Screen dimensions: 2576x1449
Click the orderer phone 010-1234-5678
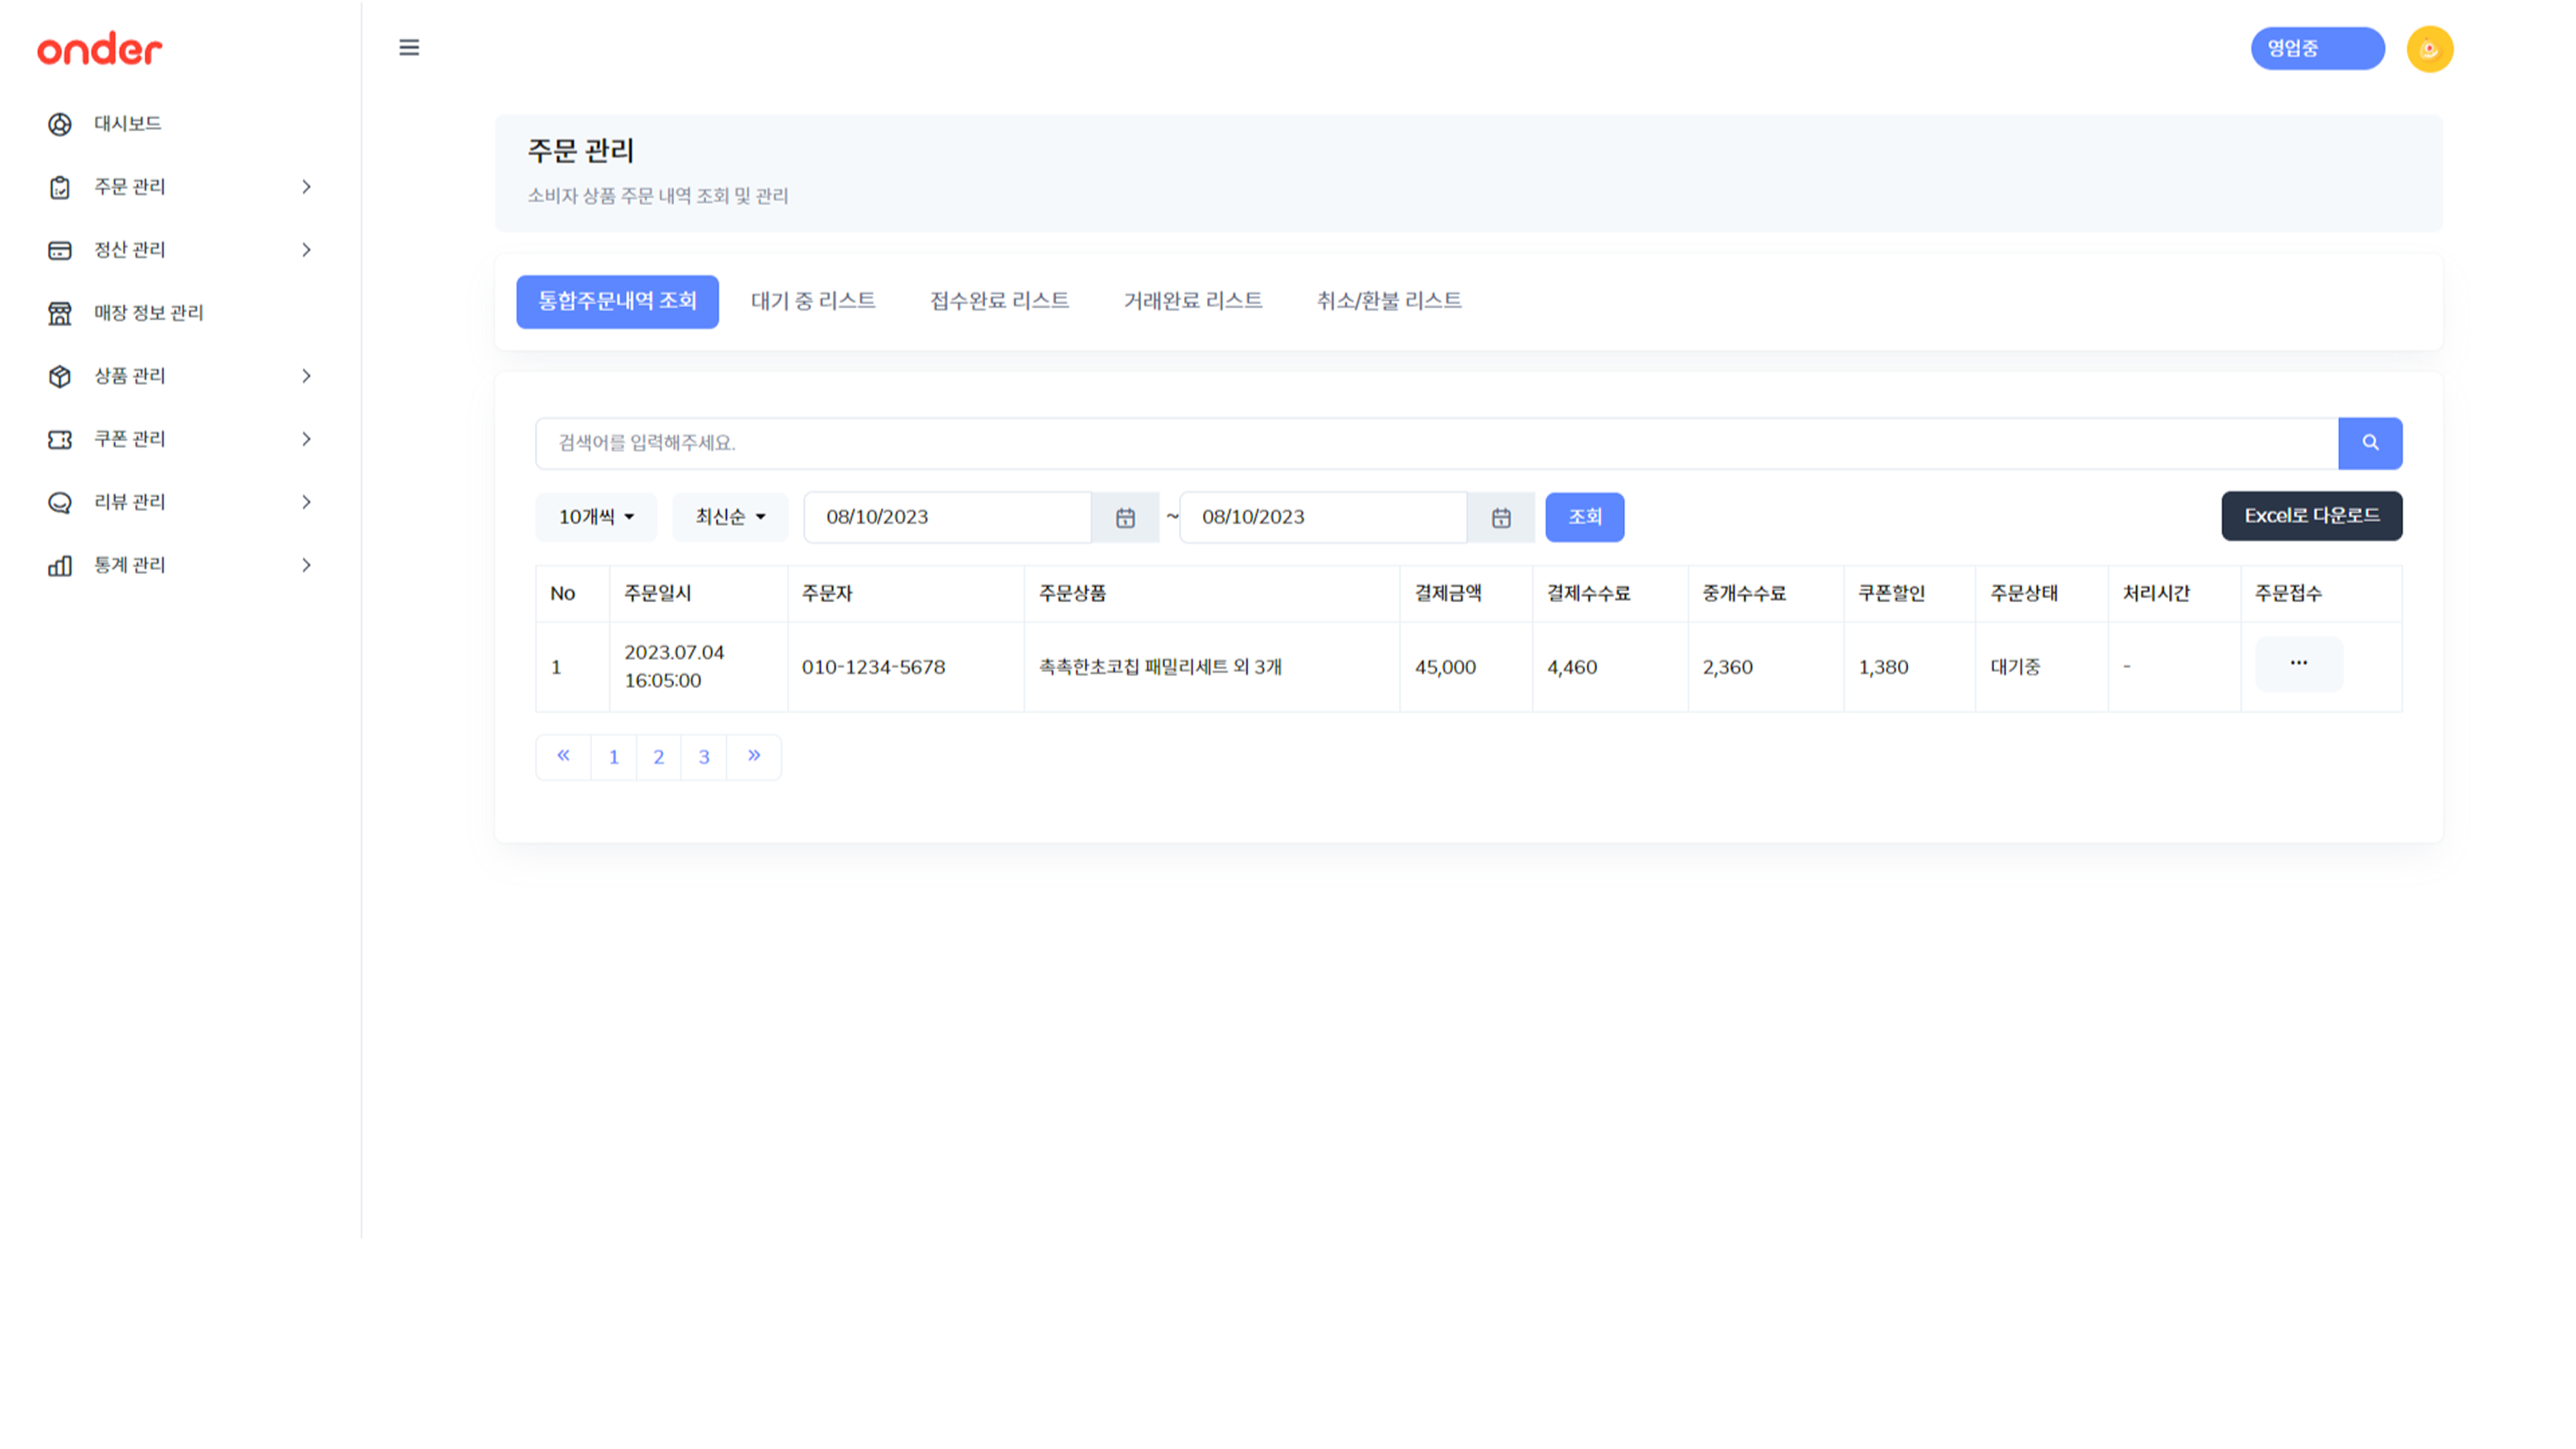tap(873, 667)
